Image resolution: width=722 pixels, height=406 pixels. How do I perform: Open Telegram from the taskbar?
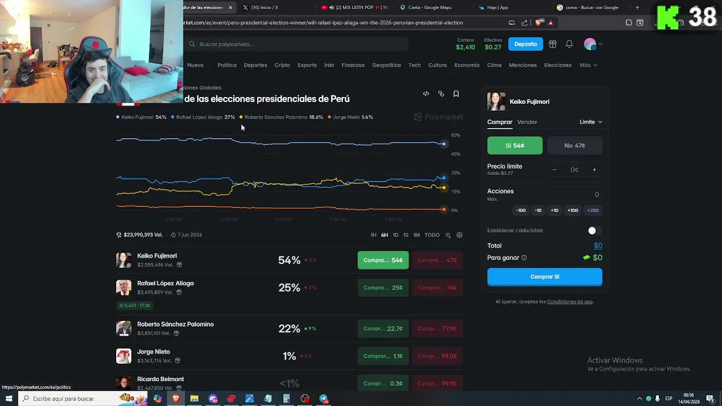point(324,399)
